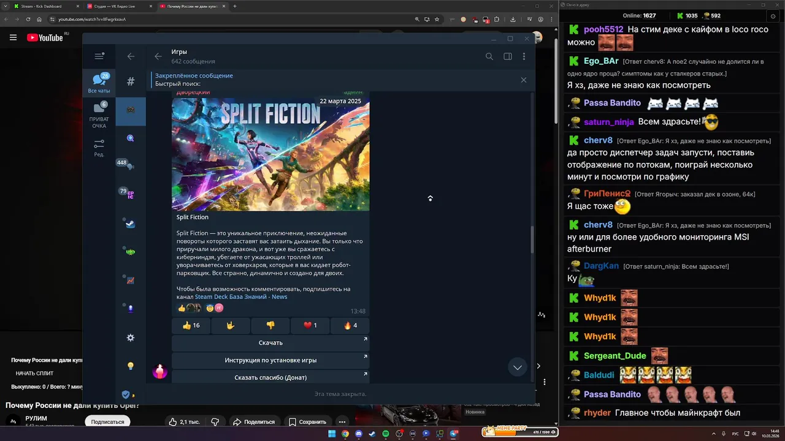Open Инструкция по установке игры button
This screenshot has height=441, width=785.
pyautogui.click(x=270, y=360)
